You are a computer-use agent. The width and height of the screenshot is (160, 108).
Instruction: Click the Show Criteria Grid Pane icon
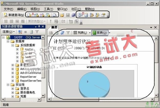(x=11, y=21)
